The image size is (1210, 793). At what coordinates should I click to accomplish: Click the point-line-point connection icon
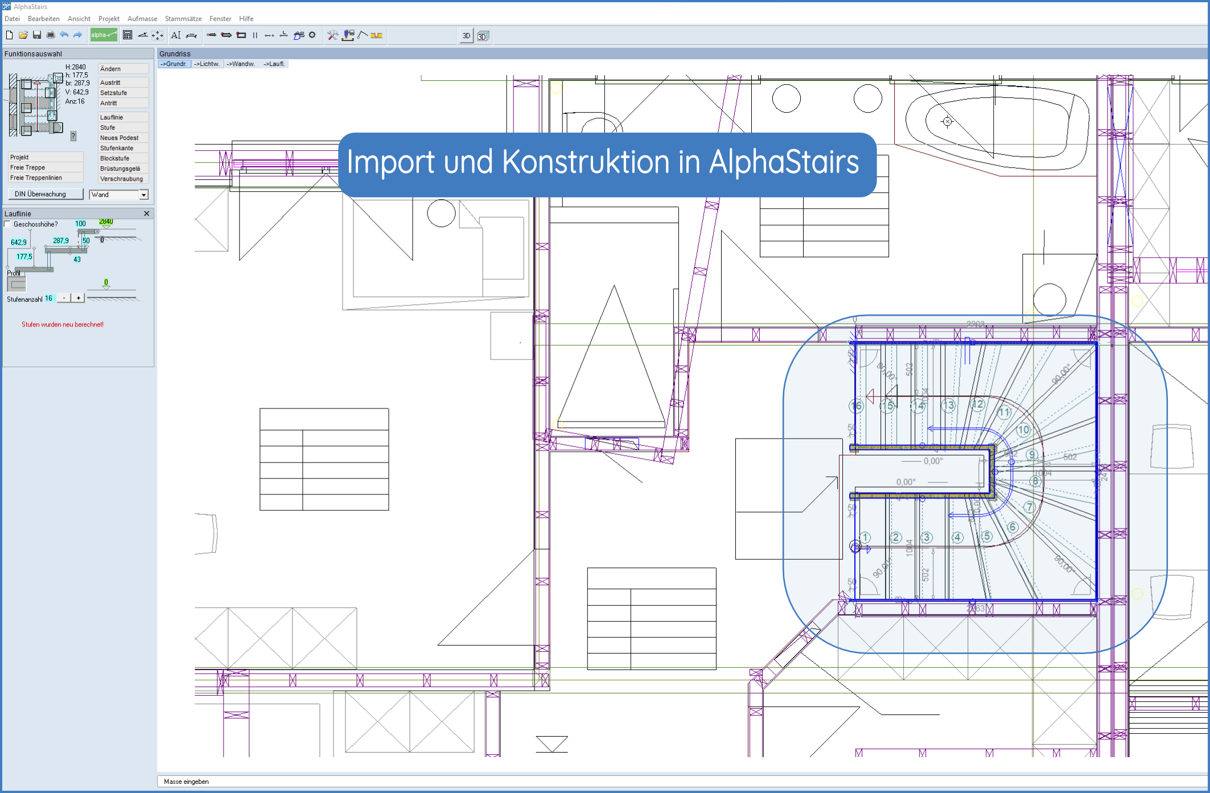point(269,35)
